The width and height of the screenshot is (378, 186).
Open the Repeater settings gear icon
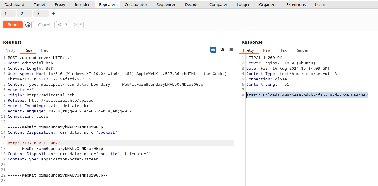coord(28,25)
